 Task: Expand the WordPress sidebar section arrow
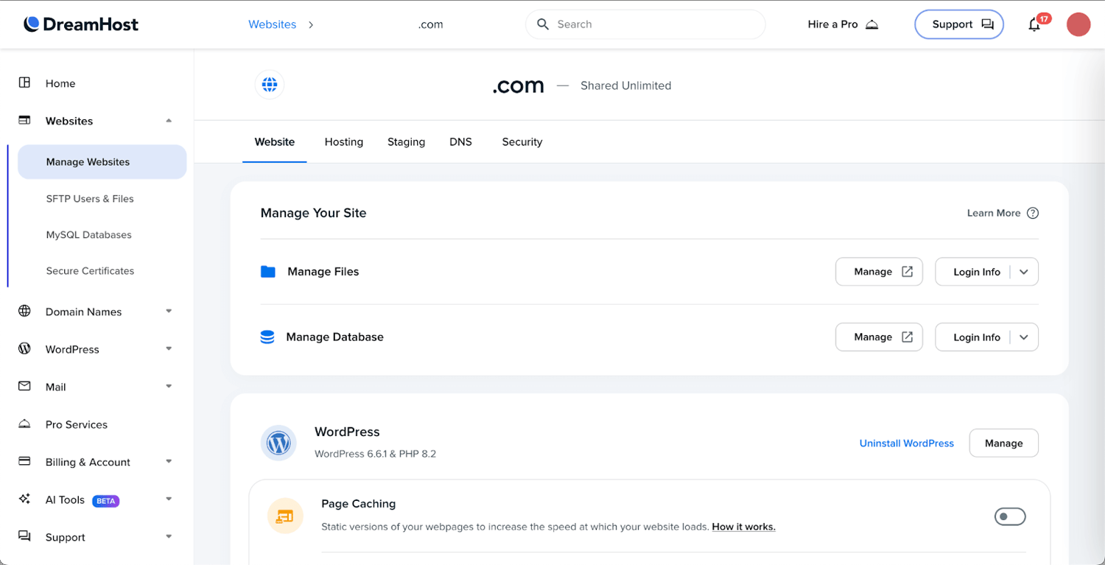[169, 348]
